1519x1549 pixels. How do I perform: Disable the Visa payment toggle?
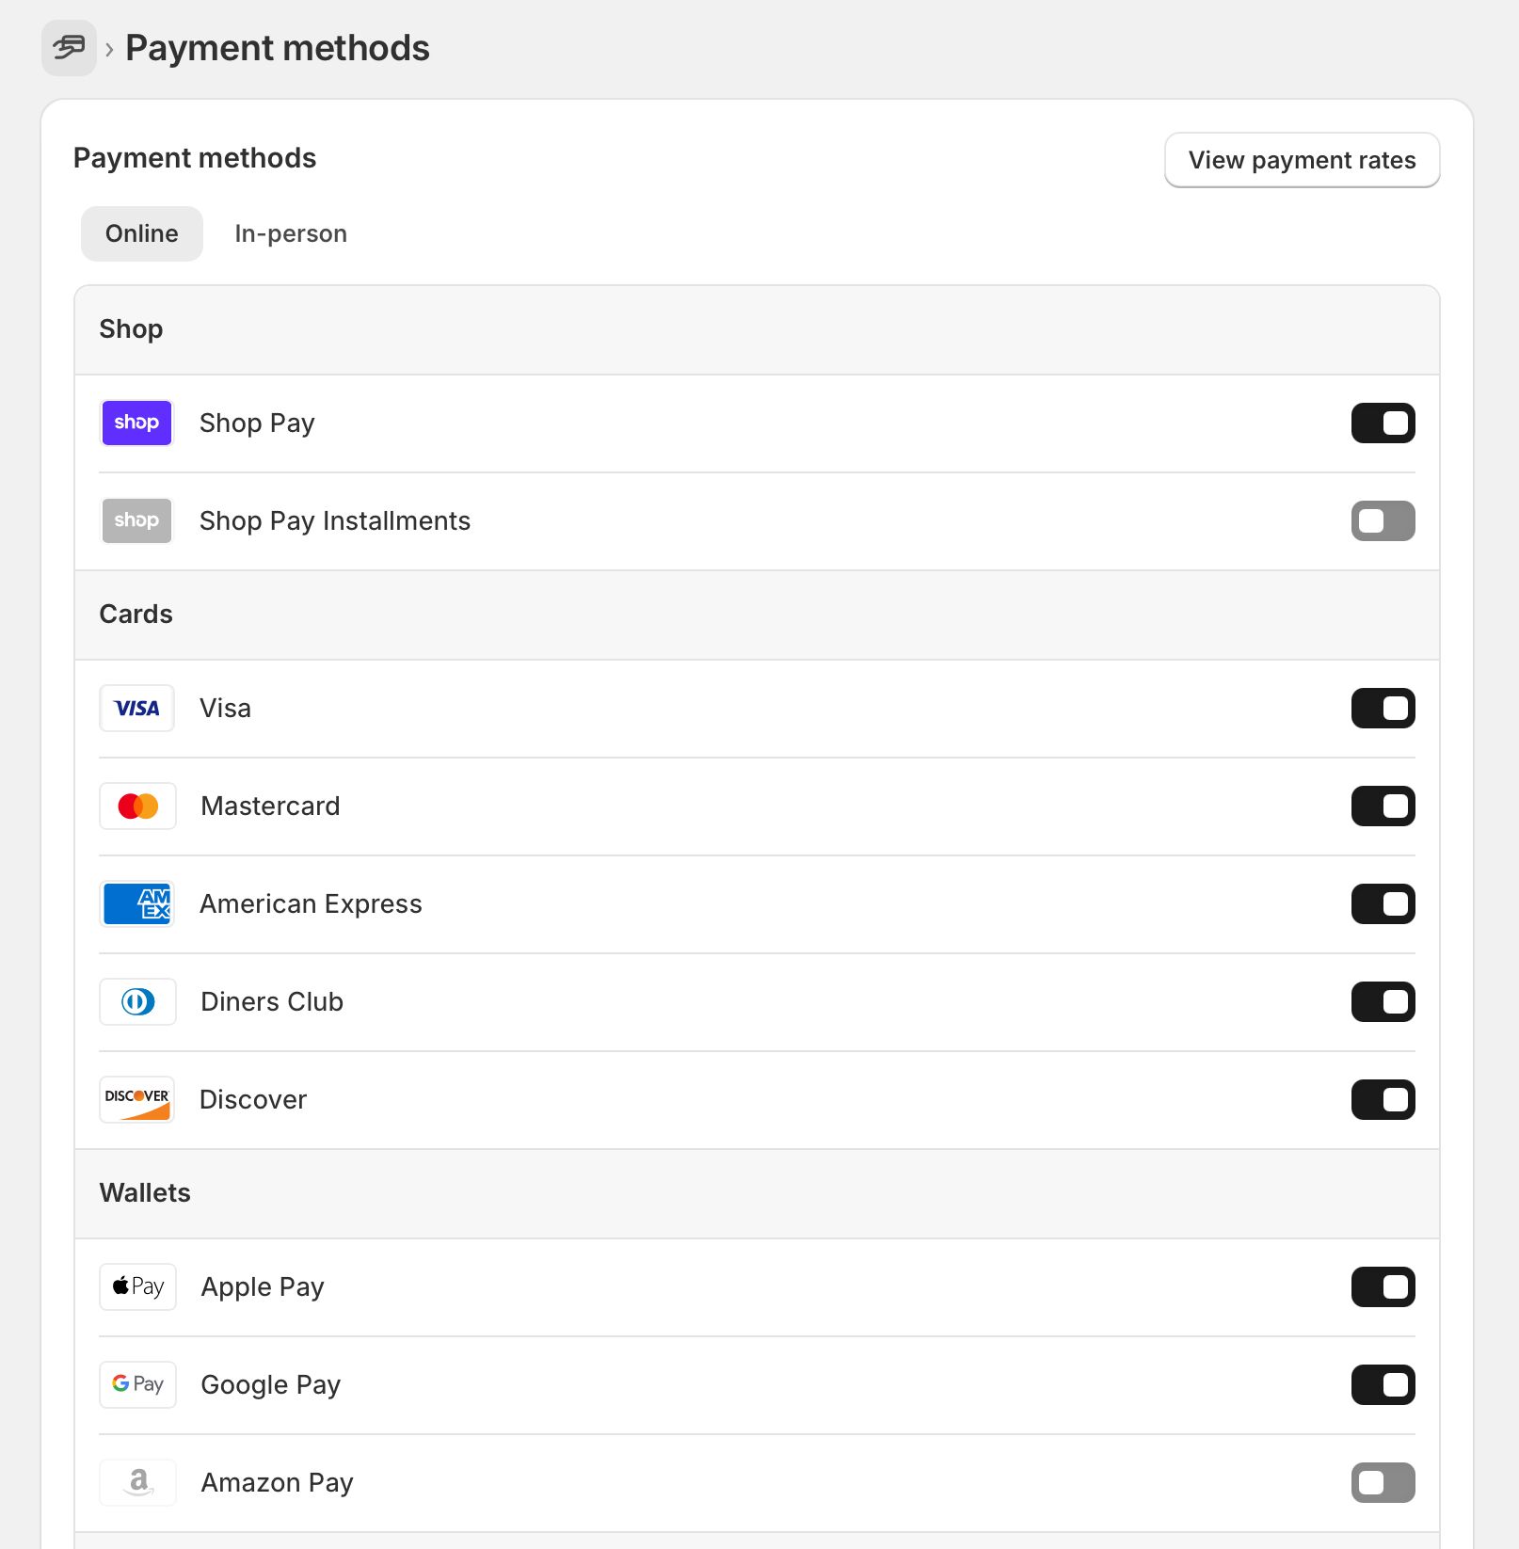point(1383,709)
